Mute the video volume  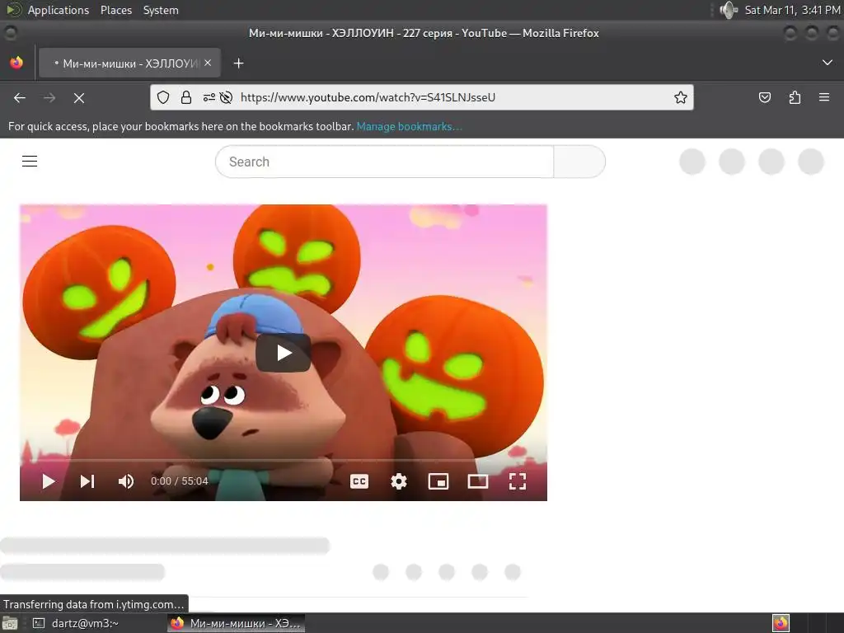126,481
